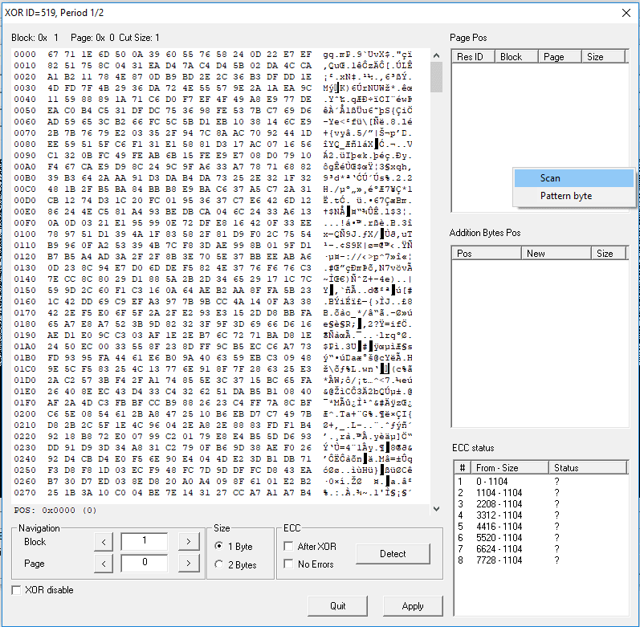
Task: Go to next Page with right arrow
Action: [189, 564]
